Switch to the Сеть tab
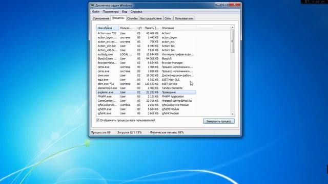The height and width of the screenshot is (184, 328). coord(168,18)
